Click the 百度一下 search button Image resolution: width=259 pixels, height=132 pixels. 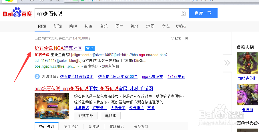coord(203,13)
